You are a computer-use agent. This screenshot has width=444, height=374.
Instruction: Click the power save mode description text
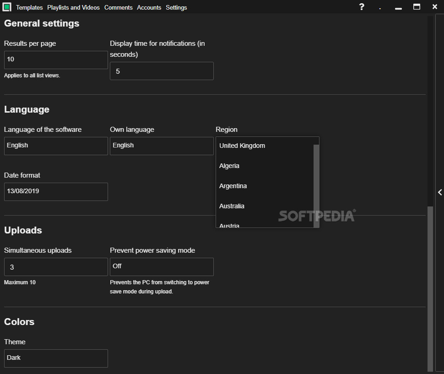(160, 287)
